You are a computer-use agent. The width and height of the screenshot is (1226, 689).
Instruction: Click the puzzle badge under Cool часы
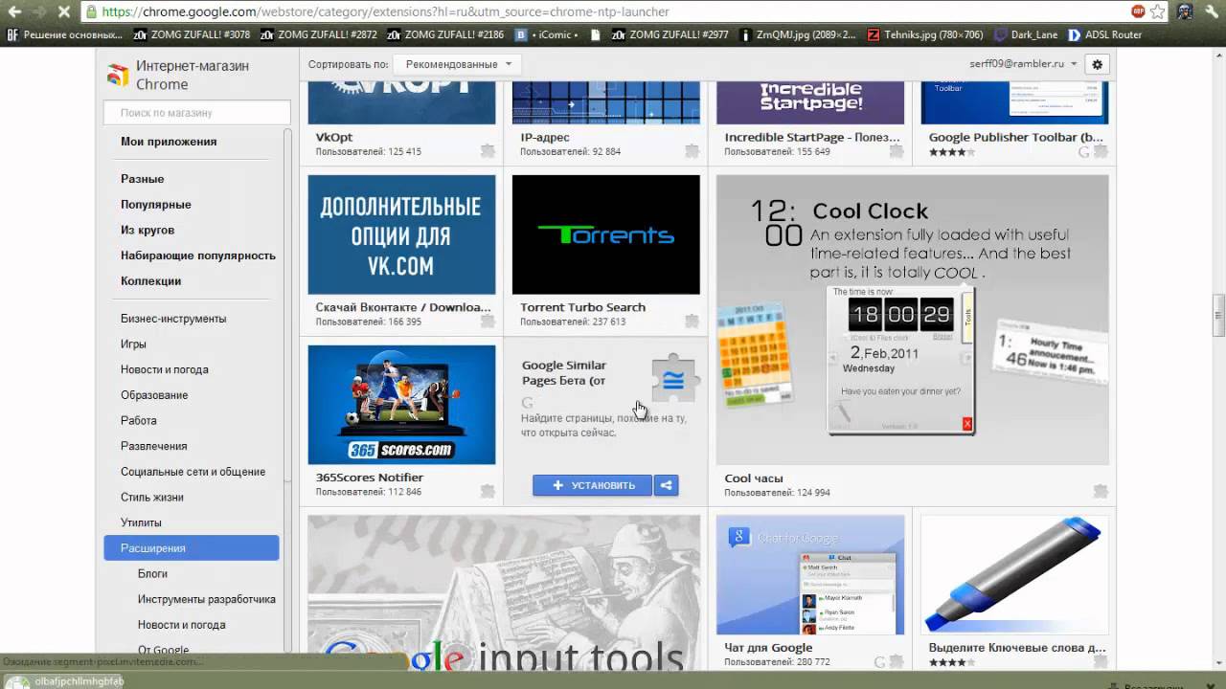pyautogui.click(x=1101, y=492)
